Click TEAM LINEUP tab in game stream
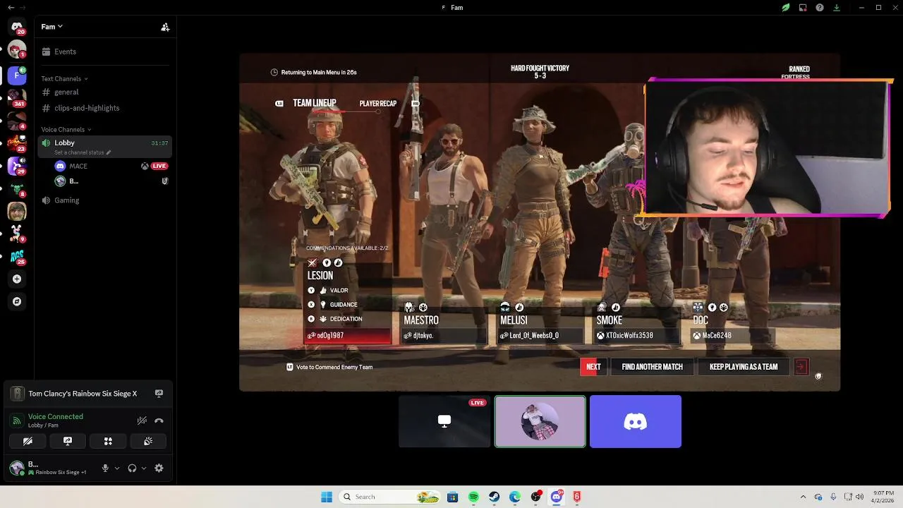903x508 pixels. [x=314, y=103]
